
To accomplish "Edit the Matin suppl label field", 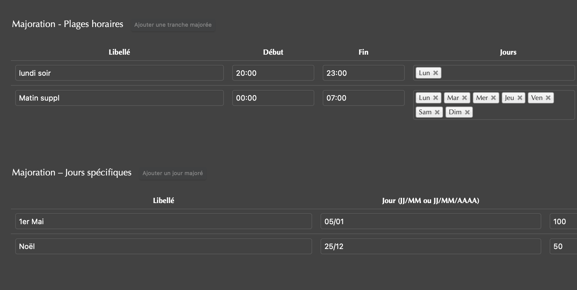I will click(119, 98).
